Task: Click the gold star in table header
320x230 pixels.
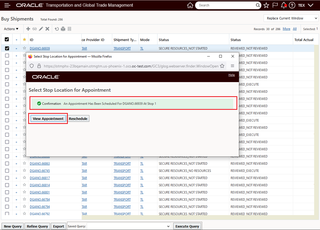Action: pyautogui.click(x=24, y=39)
